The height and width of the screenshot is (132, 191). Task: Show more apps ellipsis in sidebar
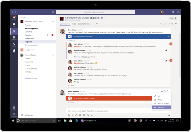pyautogui.click(x=14, y=58)
